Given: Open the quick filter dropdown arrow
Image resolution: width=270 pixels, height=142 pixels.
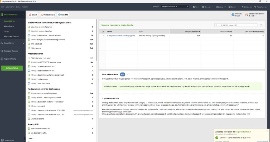Looking at the screenshot, I should click(219, 25).
